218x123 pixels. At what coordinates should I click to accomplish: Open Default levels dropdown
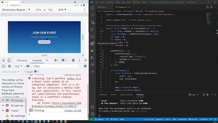pyautogui.click(x=11, y=72)
